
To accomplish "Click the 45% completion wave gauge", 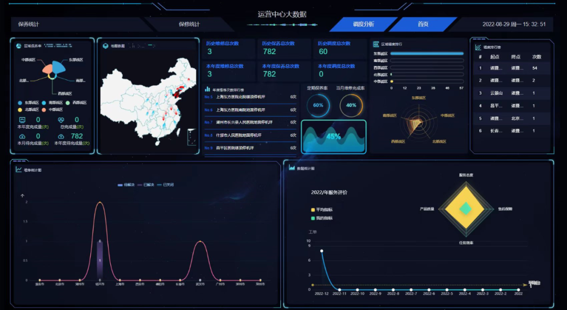I will [x=333, y=135].
